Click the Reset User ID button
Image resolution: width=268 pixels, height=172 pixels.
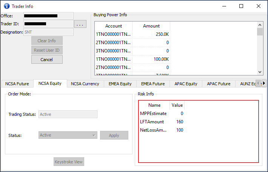coord(47,50)
